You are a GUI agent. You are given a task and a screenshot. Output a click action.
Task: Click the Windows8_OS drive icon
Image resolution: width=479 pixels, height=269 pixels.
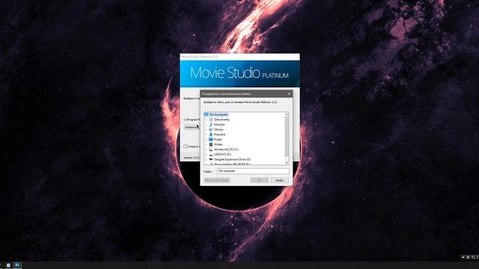pos(211,149)
